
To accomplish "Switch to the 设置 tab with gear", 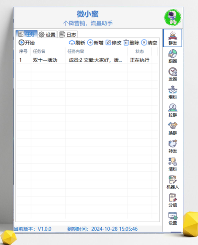I will point(47,35).
